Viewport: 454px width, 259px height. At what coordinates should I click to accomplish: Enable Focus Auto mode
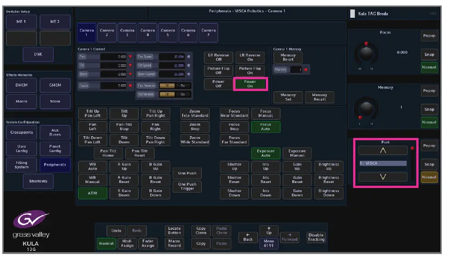pyautogui.click(x=265, y=127)
